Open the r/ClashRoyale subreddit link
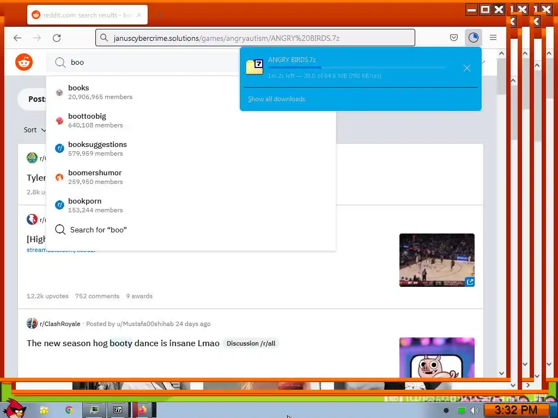 (x=60, y=324)
